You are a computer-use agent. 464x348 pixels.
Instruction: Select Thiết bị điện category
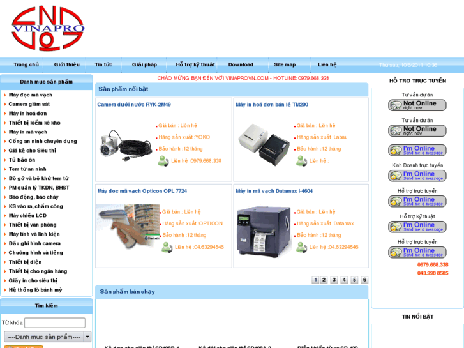tap(25, 262)
